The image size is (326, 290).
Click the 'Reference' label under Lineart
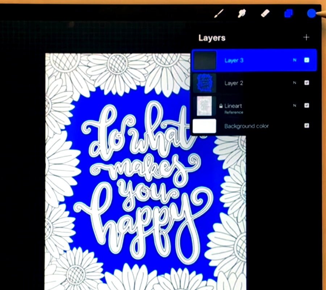(x=234, y=112)
